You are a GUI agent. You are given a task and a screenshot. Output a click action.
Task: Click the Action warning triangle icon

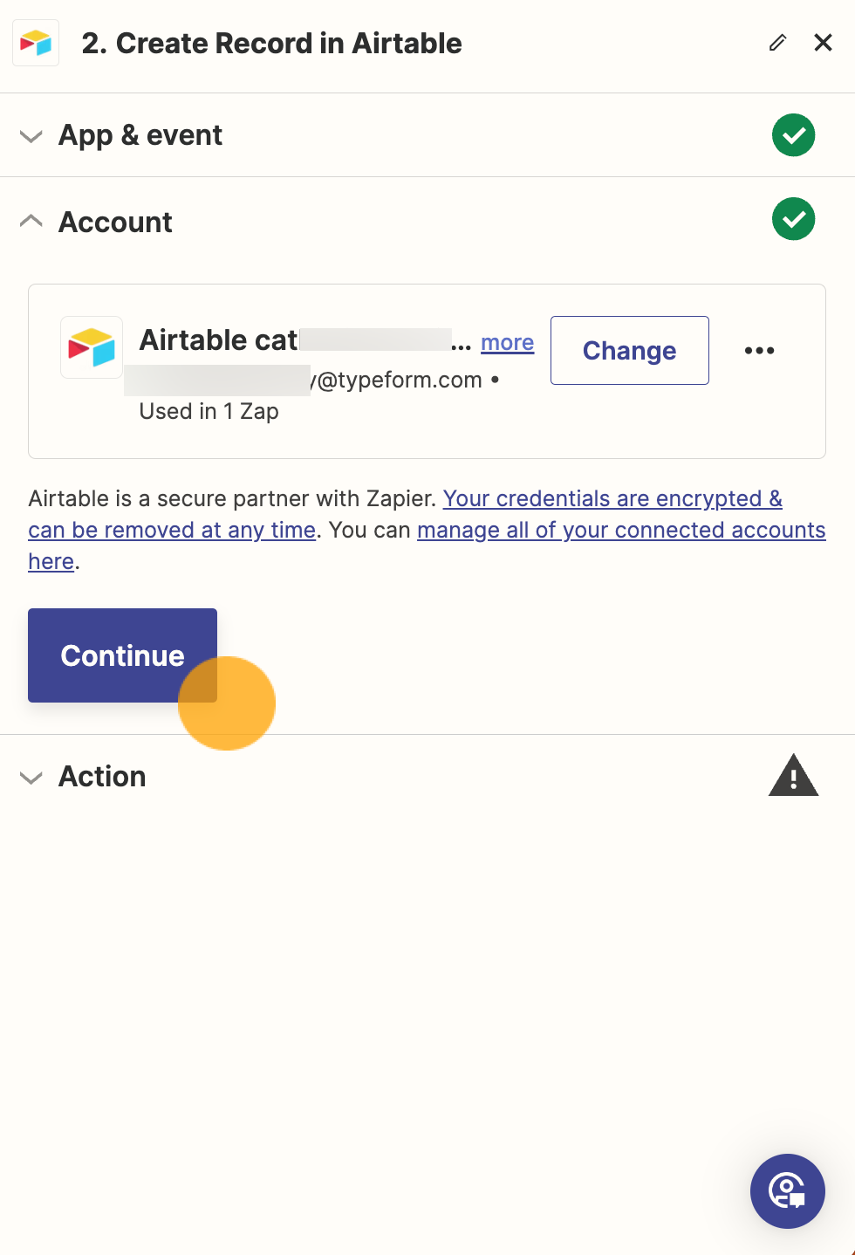[x=793, y=775]
